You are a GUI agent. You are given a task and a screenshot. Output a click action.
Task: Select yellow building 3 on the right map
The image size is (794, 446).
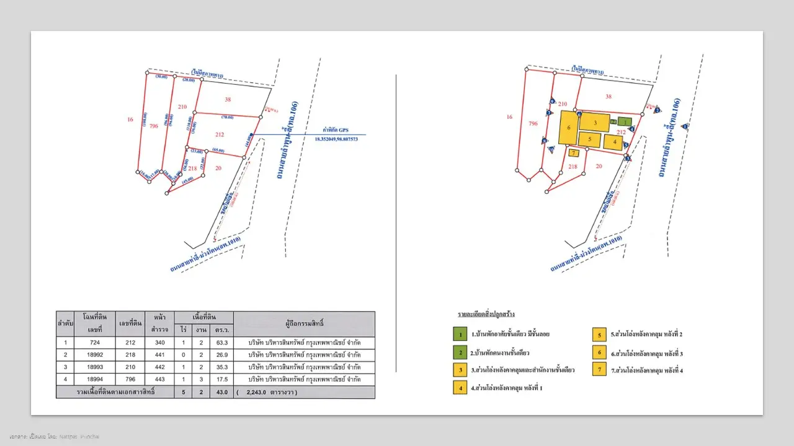tap(594, 122)
